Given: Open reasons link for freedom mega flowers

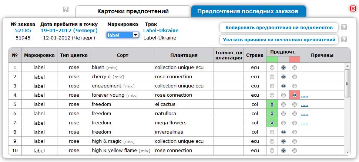Looking at the screenshot, I should [305, 123].
